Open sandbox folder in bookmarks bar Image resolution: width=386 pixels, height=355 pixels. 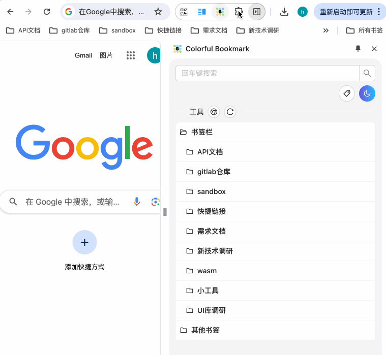click(117, 30)
